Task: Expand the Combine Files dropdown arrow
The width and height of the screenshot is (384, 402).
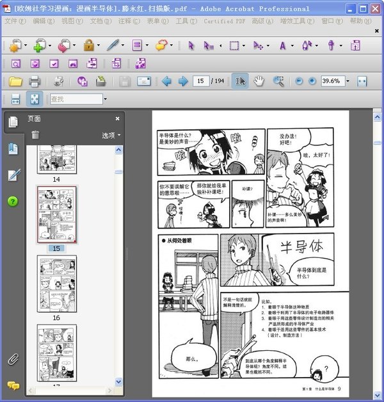Action: click(50, 45)
